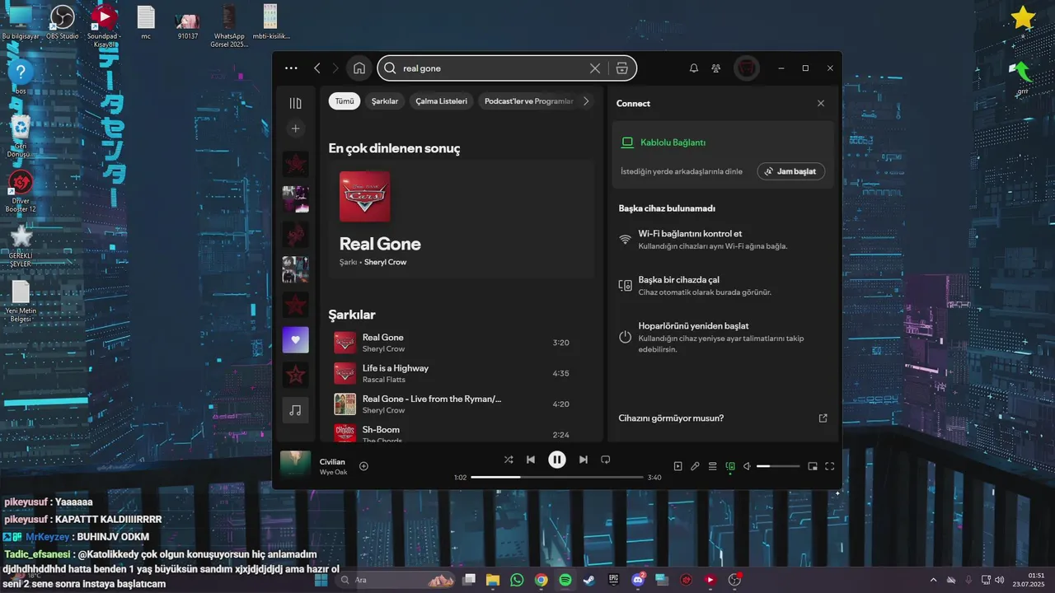Open Liked Songs heart playlist in sidebar
This screenshot has height=593, width=1055.
[x=296, y=339]
